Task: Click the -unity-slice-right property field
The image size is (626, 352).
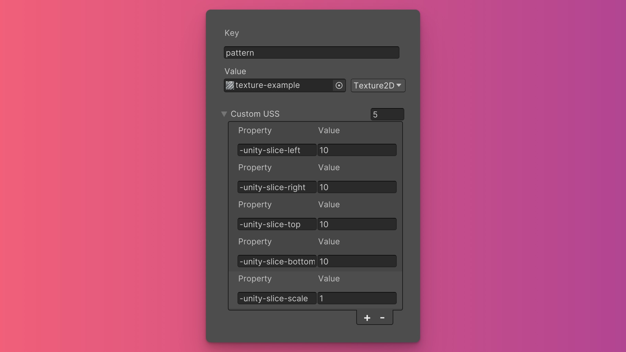Action: [x=277, y=187]
